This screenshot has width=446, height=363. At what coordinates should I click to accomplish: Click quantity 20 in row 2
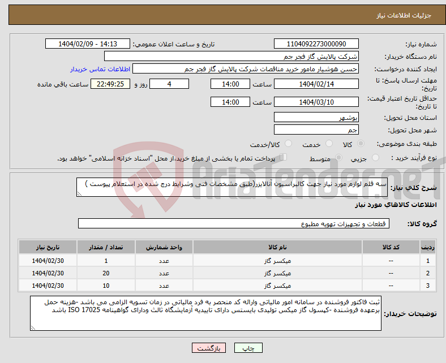[x=106, y=273]
